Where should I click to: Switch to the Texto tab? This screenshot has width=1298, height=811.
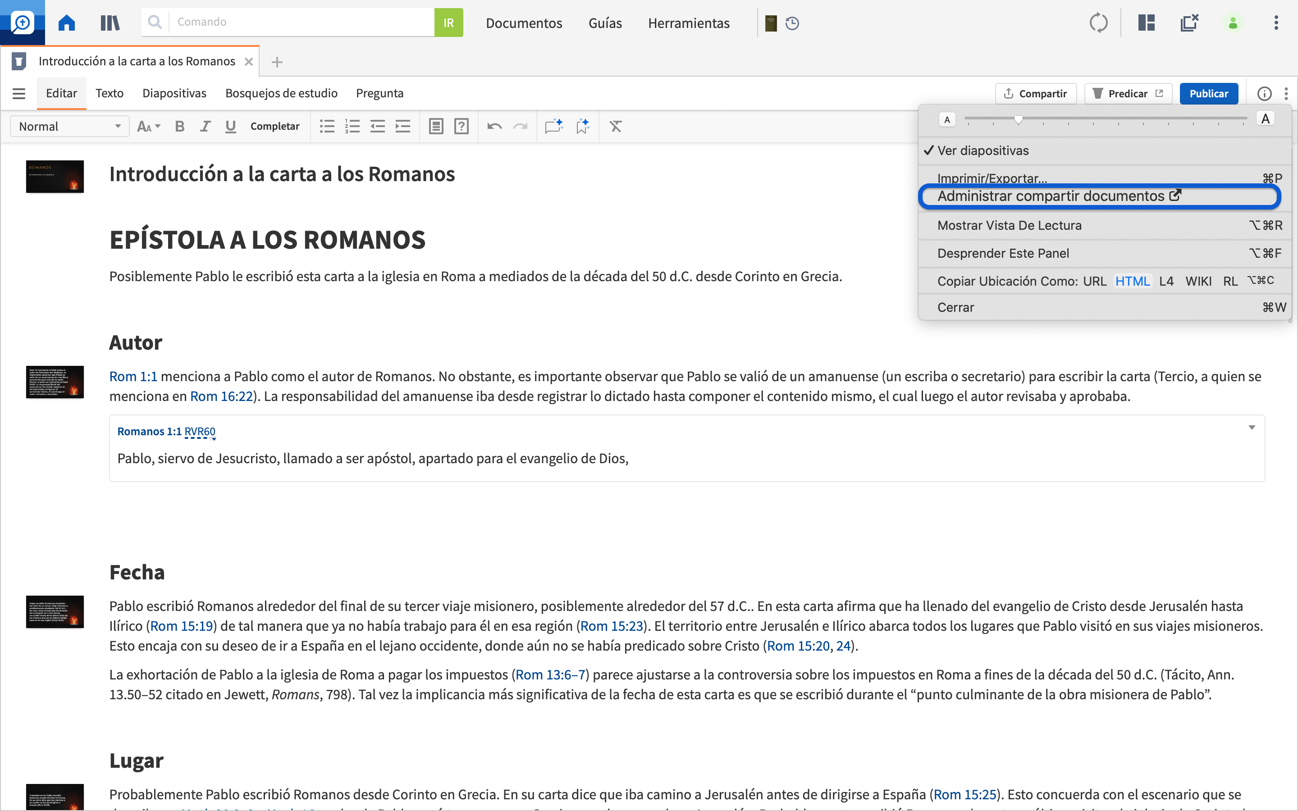pyautogui.click(x=110, y=93)
